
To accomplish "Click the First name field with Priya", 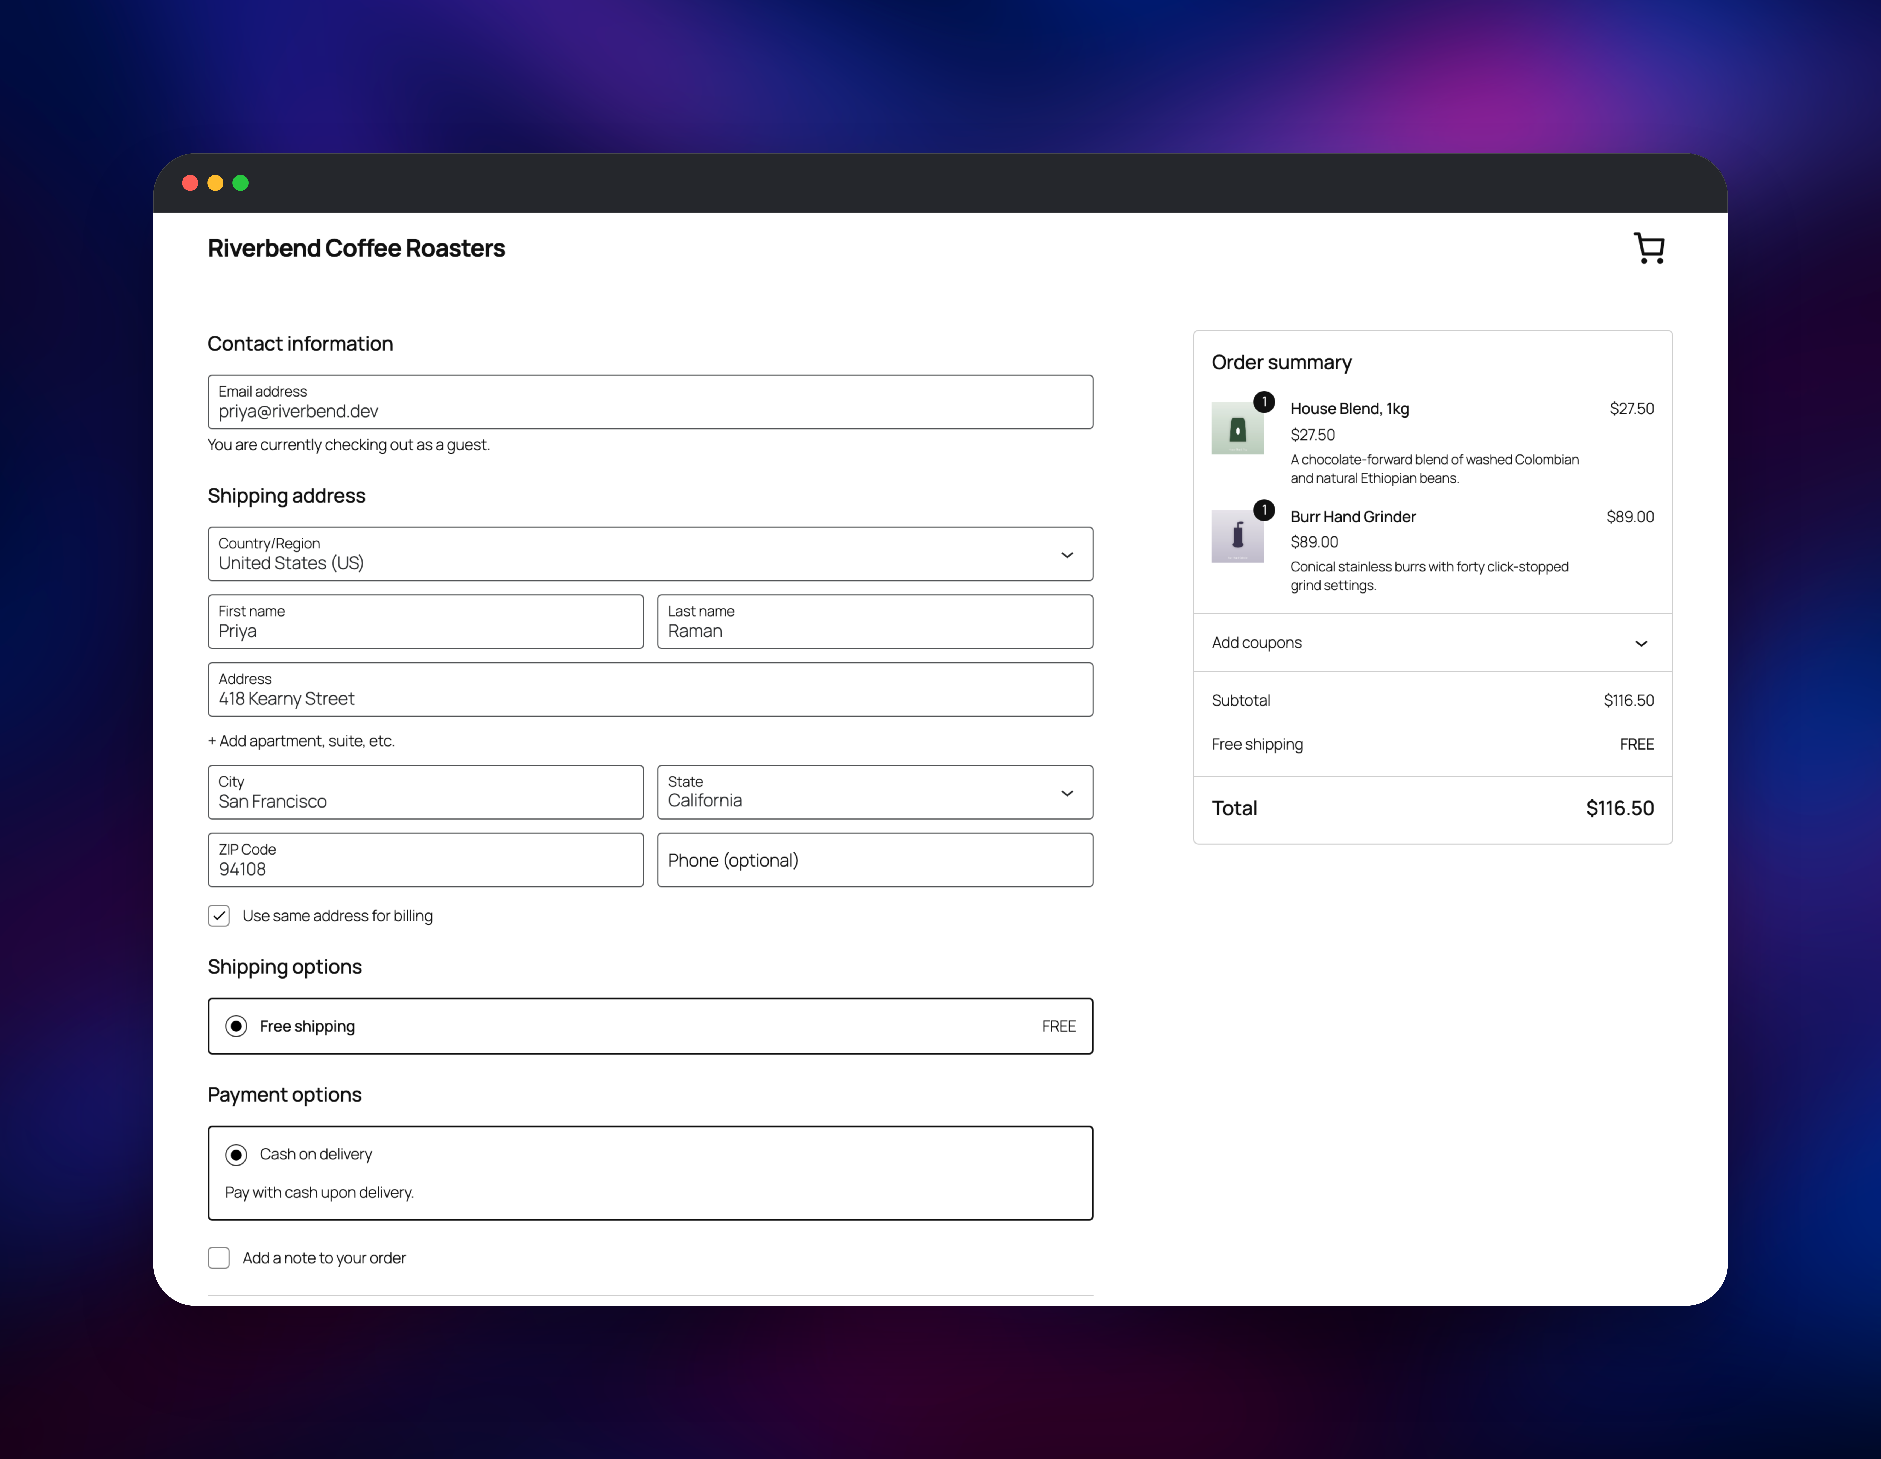I will click(x=425, y=621).
